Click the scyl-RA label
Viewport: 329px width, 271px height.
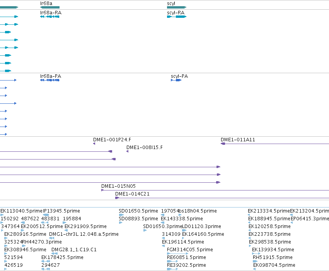pyautogui.click(x=176, y=13)
